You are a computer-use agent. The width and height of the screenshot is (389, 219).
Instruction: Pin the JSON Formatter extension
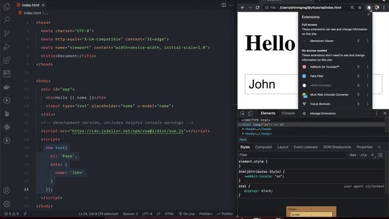358,85
